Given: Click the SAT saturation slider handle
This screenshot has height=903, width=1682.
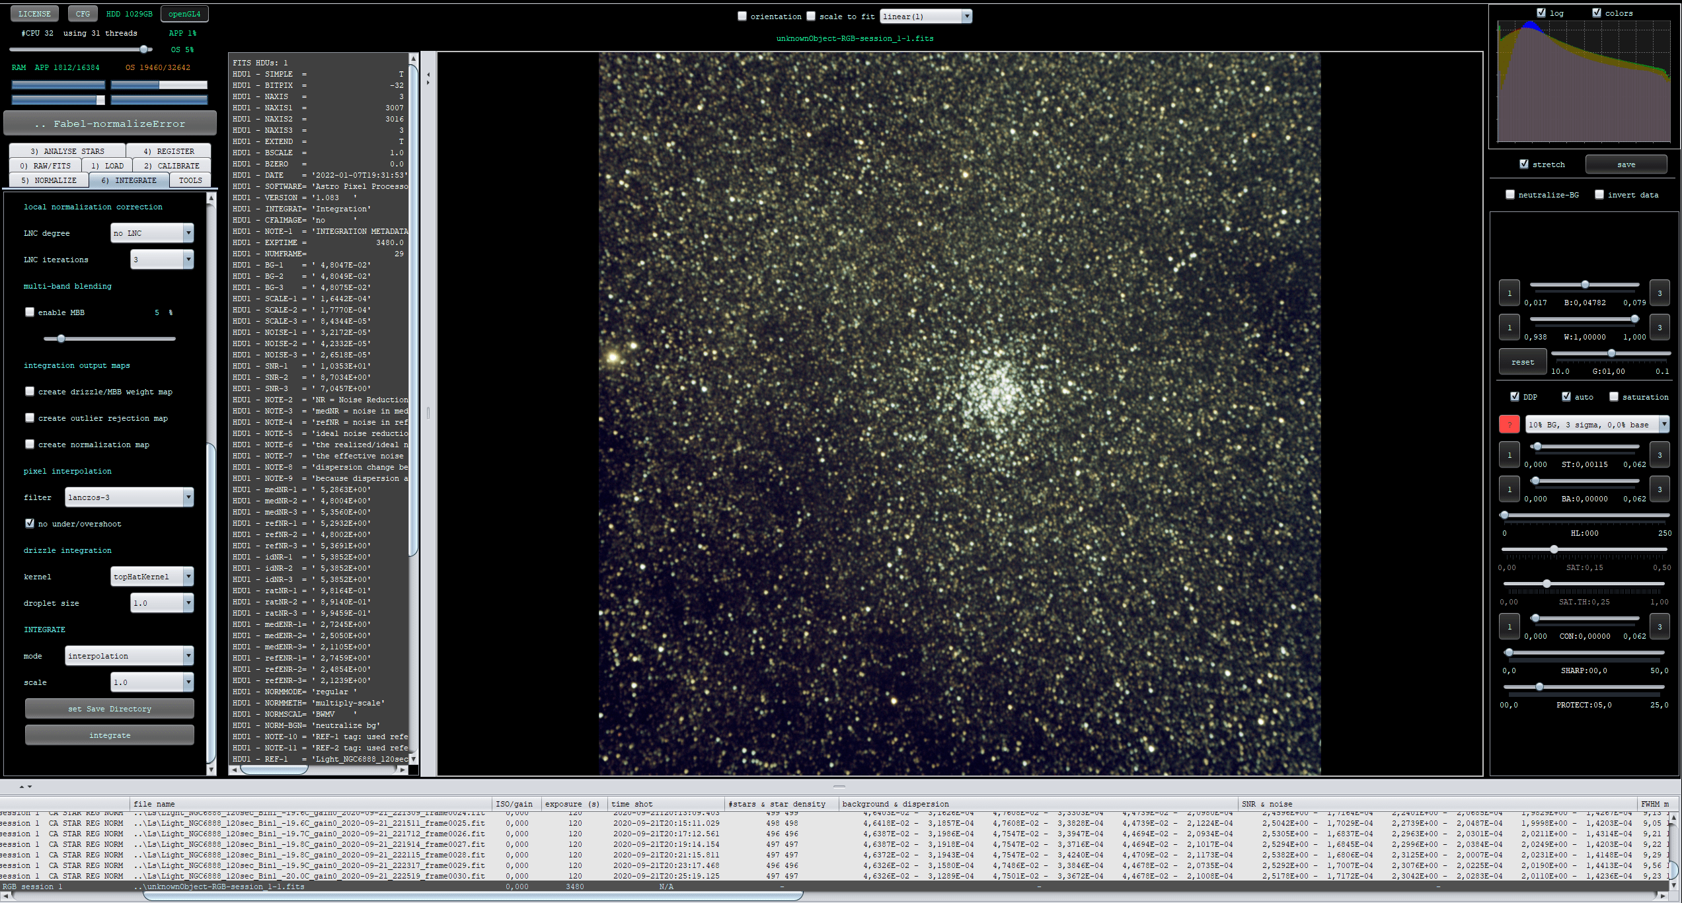Looking at the screenshot, I should [x=1554, y=550].
